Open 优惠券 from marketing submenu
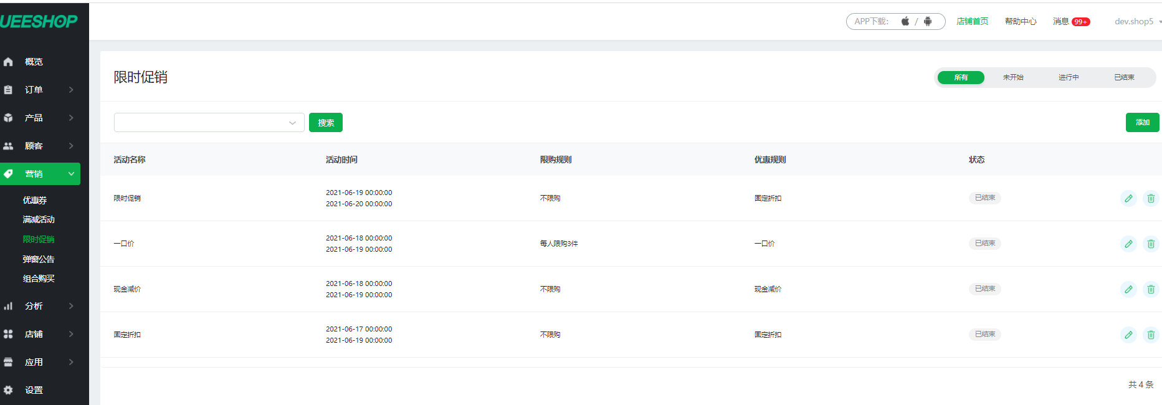This screenshot has height=405, width=1162. click(35, 200)
